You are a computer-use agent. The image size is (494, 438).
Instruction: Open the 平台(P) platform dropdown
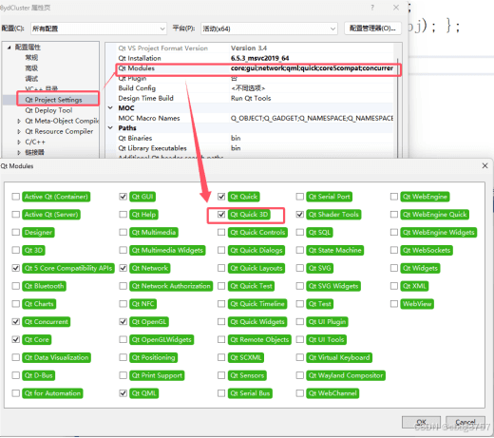(x=269, y=29)
